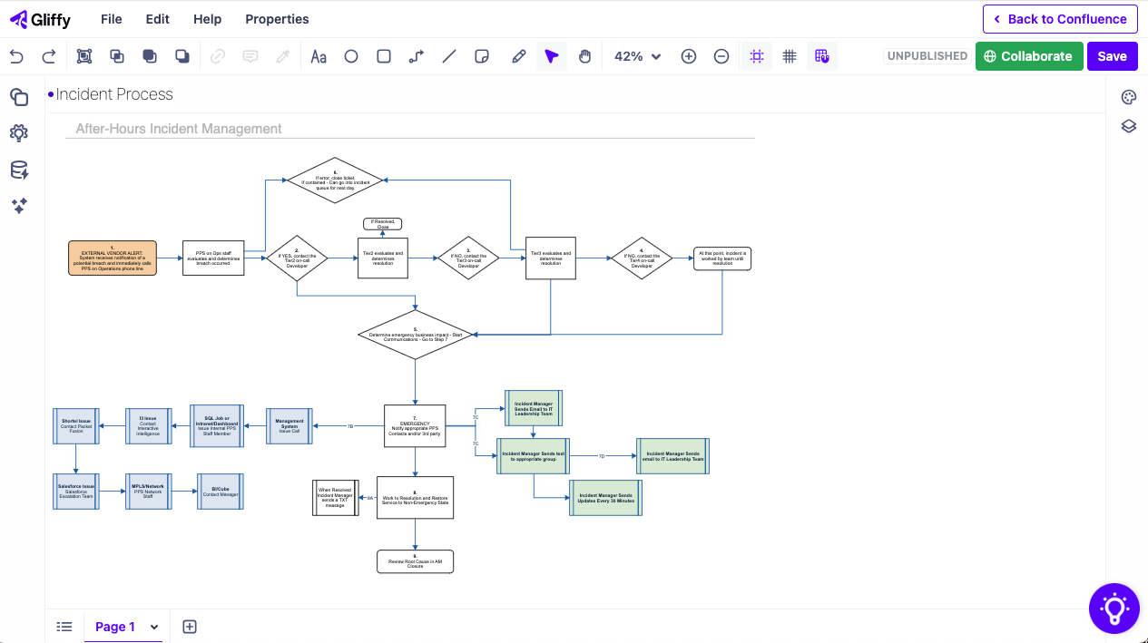
Task: Click the Incident Process diagram title
Action: 114,94
